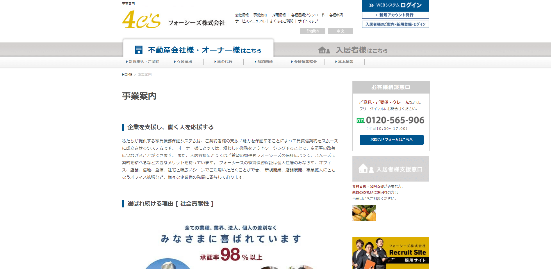The width and height of the screenshot is (551, 269).
Task: Click the heading 選ばれ続ける理由［社会貢献性］
Action: point(170,204)
